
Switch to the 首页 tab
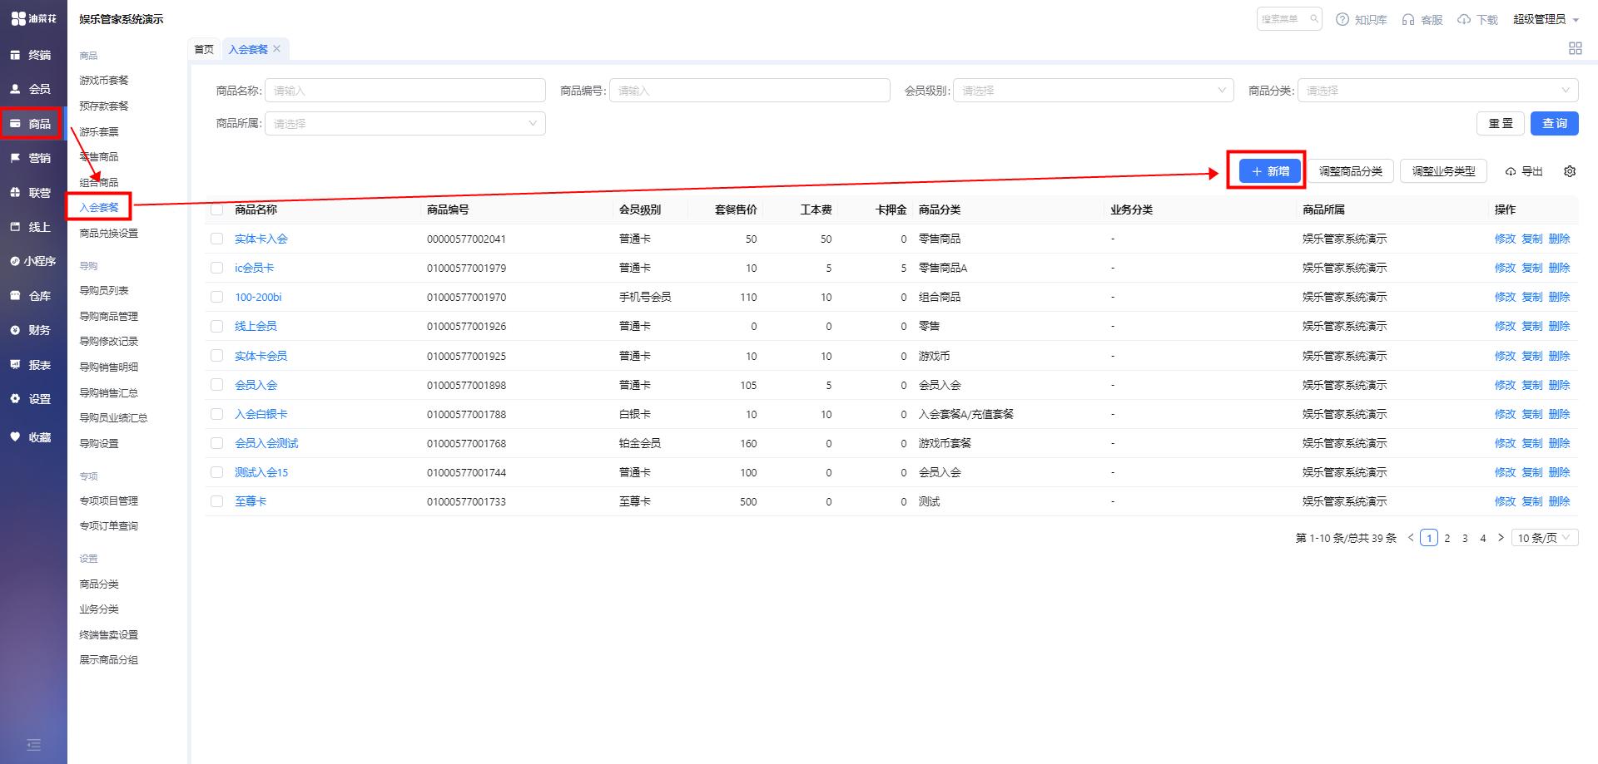pyautogui.click(x=204, y=49)
